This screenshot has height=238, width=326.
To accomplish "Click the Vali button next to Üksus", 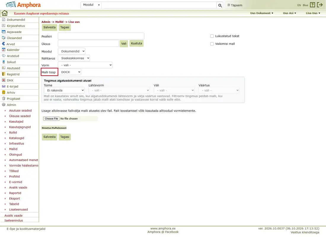I will tap(124, 44).
